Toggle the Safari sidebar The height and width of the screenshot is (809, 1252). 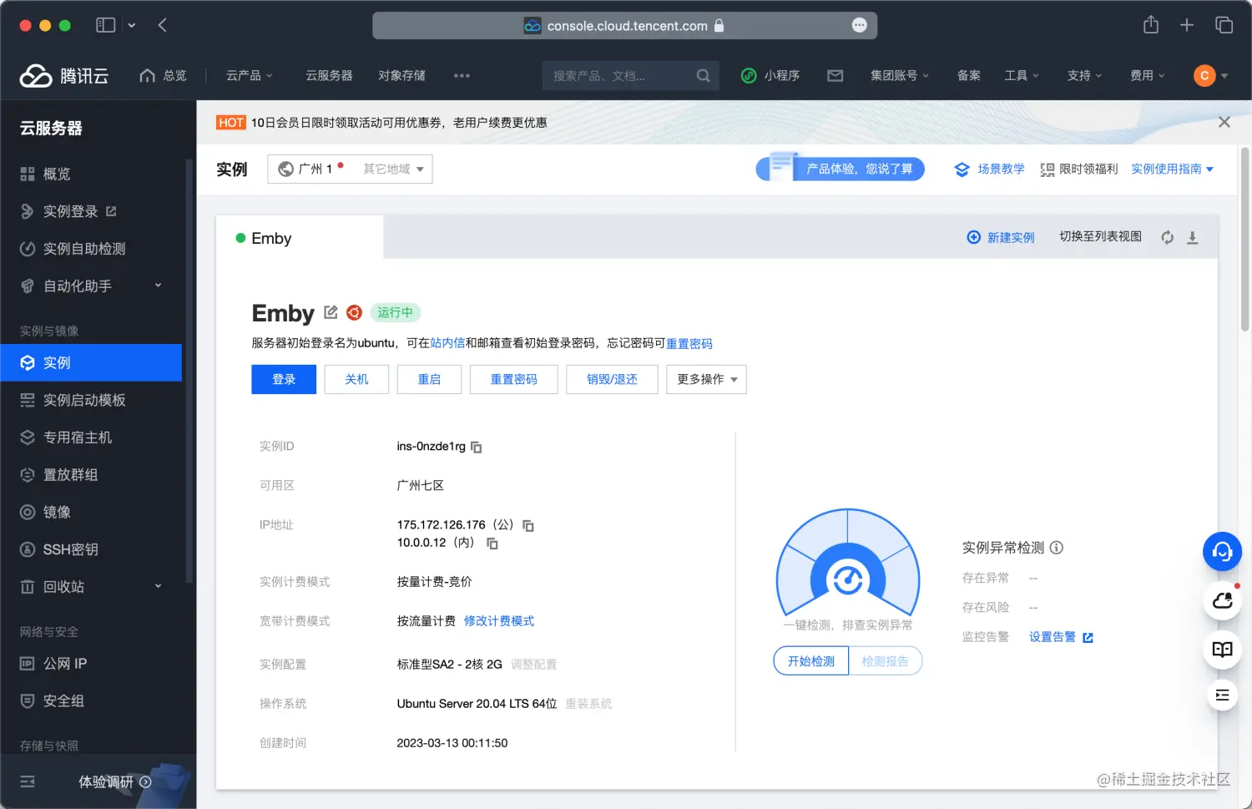tap(105, 25)
